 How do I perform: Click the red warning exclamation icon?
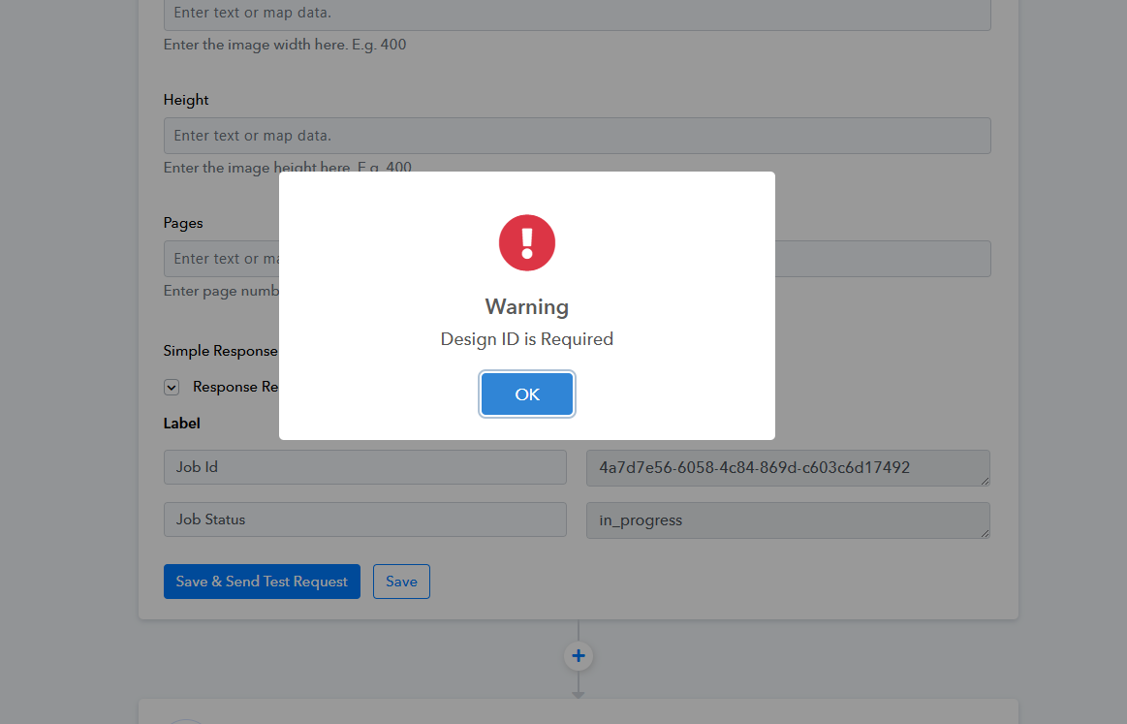tap(526, 243)
